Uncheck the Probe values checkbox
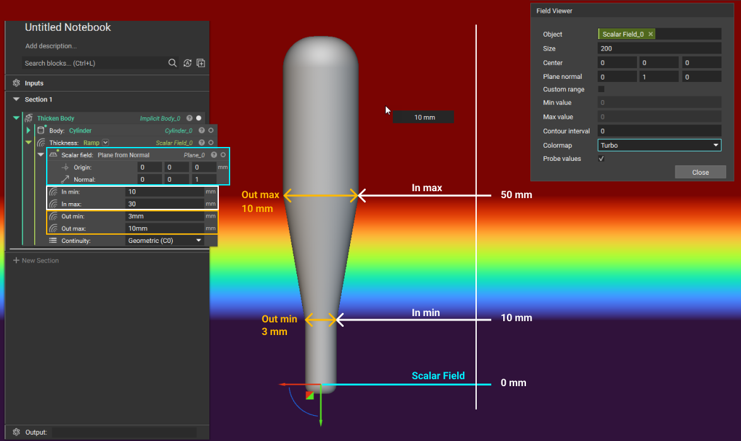741x441 pixels. [x=601, y=158]
